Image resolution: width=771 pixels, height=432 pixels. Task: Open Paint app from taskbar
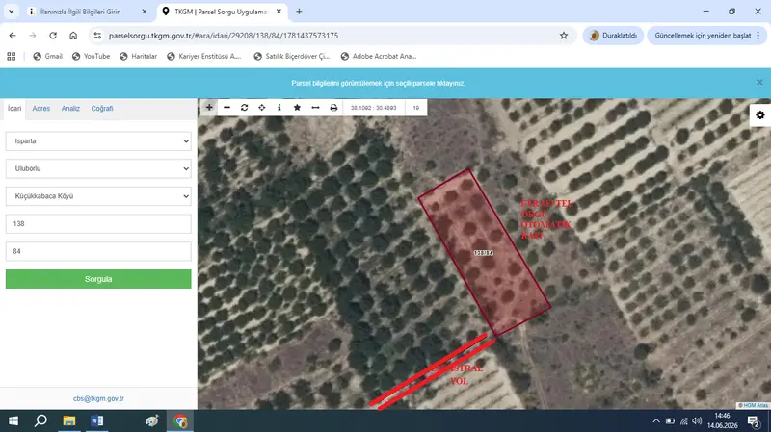click(x=152, y=420)
